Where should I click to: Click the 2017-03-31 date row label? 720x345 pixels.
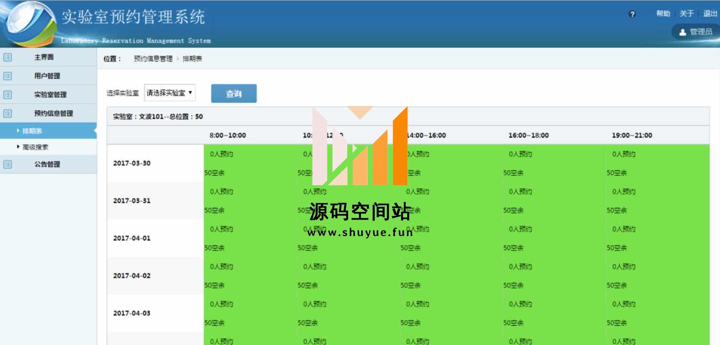tap(132, 200)
